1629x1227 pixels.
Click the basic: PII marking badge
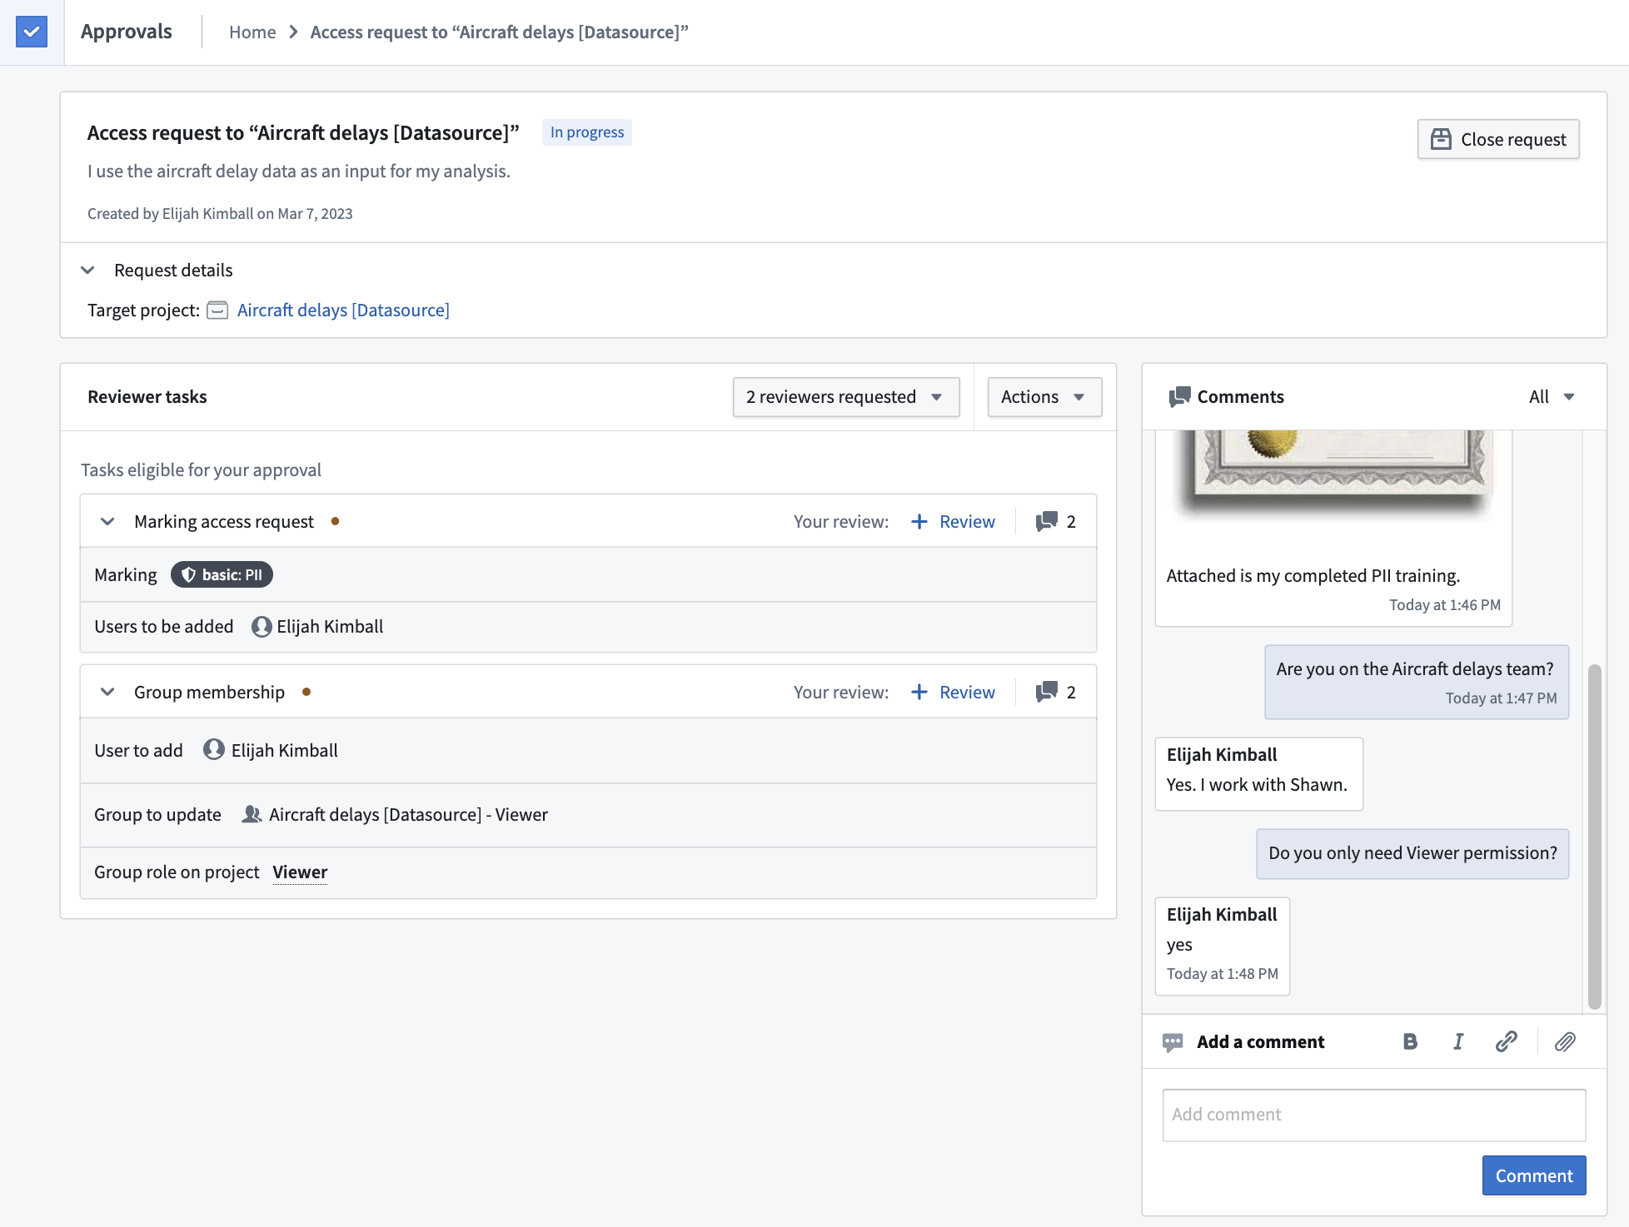222,574
